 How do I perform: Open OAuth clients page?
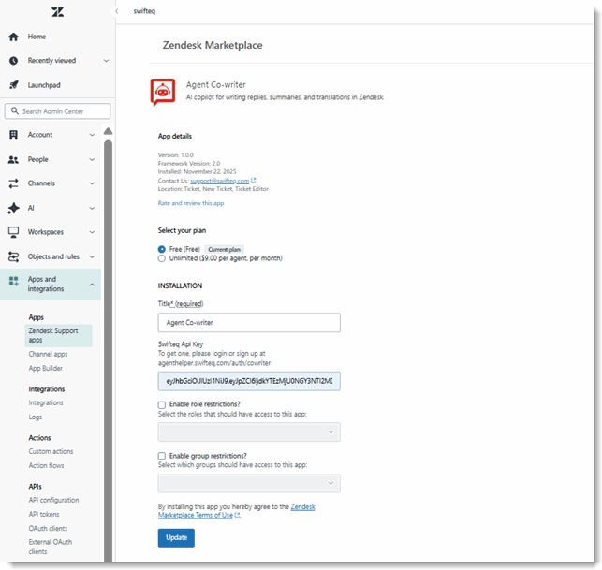48,529
